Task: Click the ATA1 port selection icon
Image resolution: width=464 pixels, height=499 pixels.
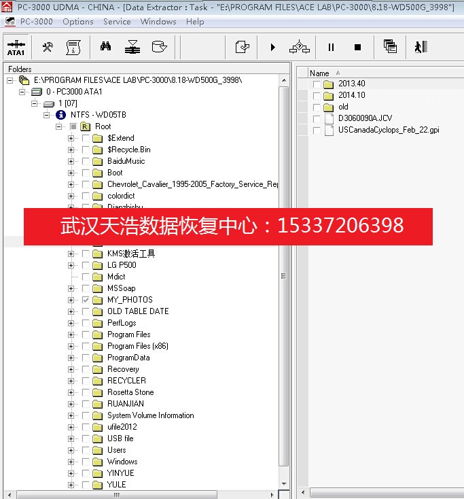Action: pos(16,47)
